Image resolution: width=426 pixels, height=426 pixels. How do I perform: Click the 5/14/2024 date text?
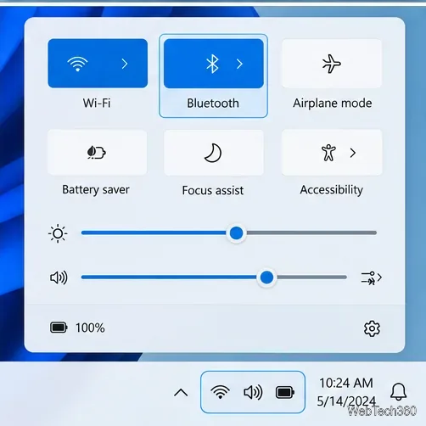click(346, 401)
